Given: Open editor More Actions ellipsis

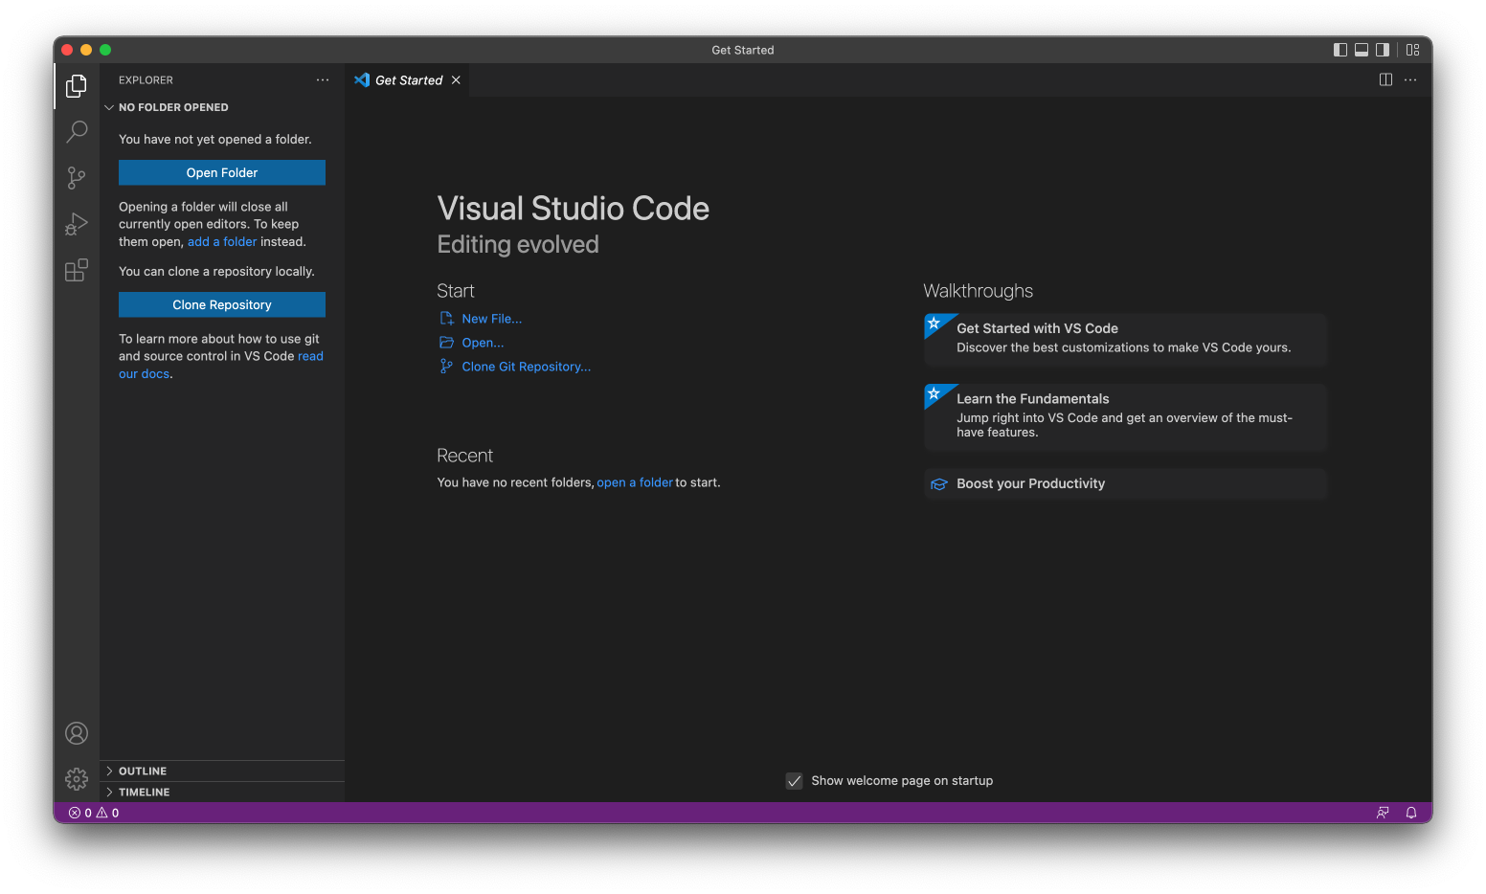Looking at the screenshot, I should pyautogui.click(x=1410, y=79).
